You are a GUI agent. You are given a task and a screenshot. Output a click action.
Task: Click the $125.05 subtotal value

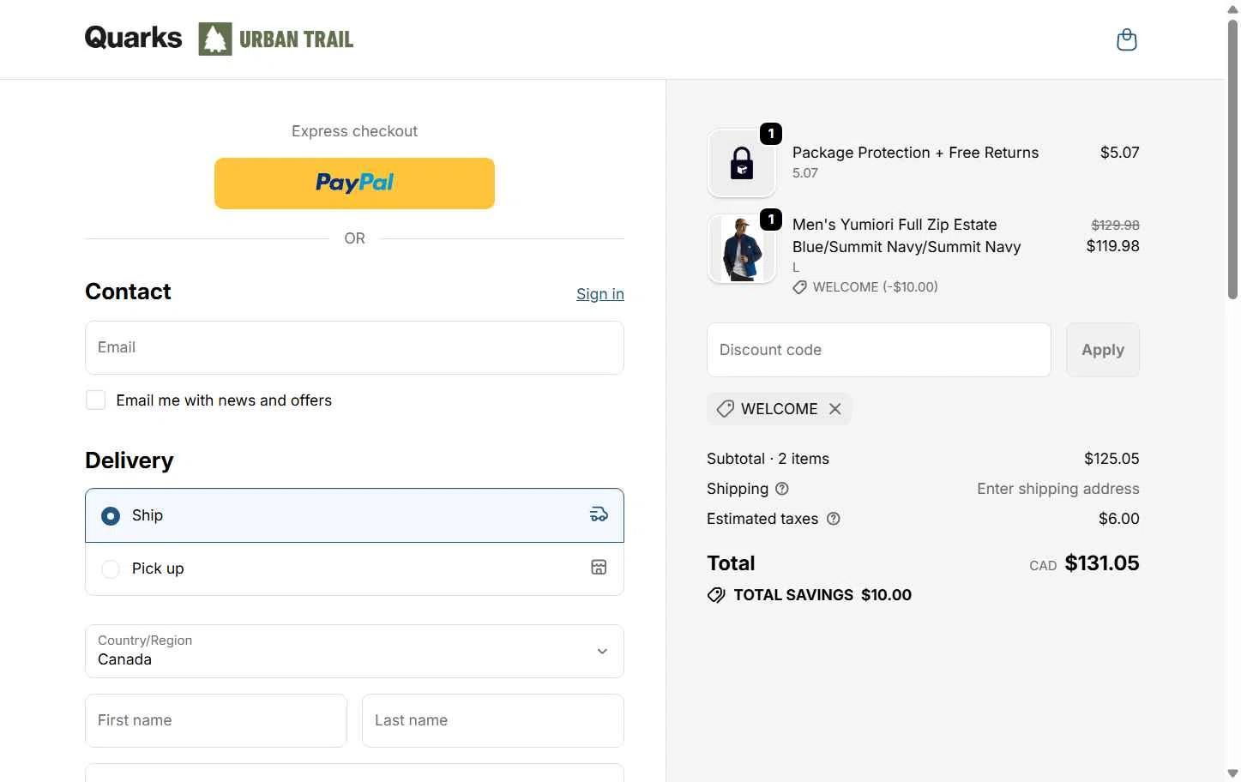[1111, 459]
